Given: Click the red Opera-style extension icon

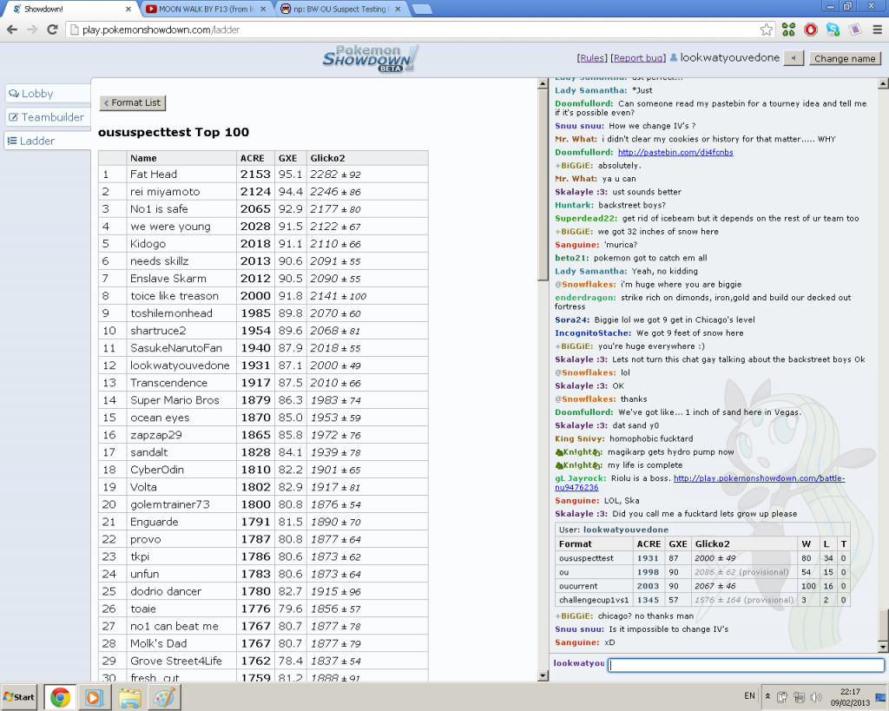Looking at the screenshot, I should click(x=811, y=30).
